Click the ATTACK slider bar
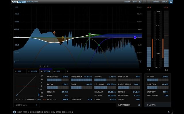 click(x=105, y=80)
